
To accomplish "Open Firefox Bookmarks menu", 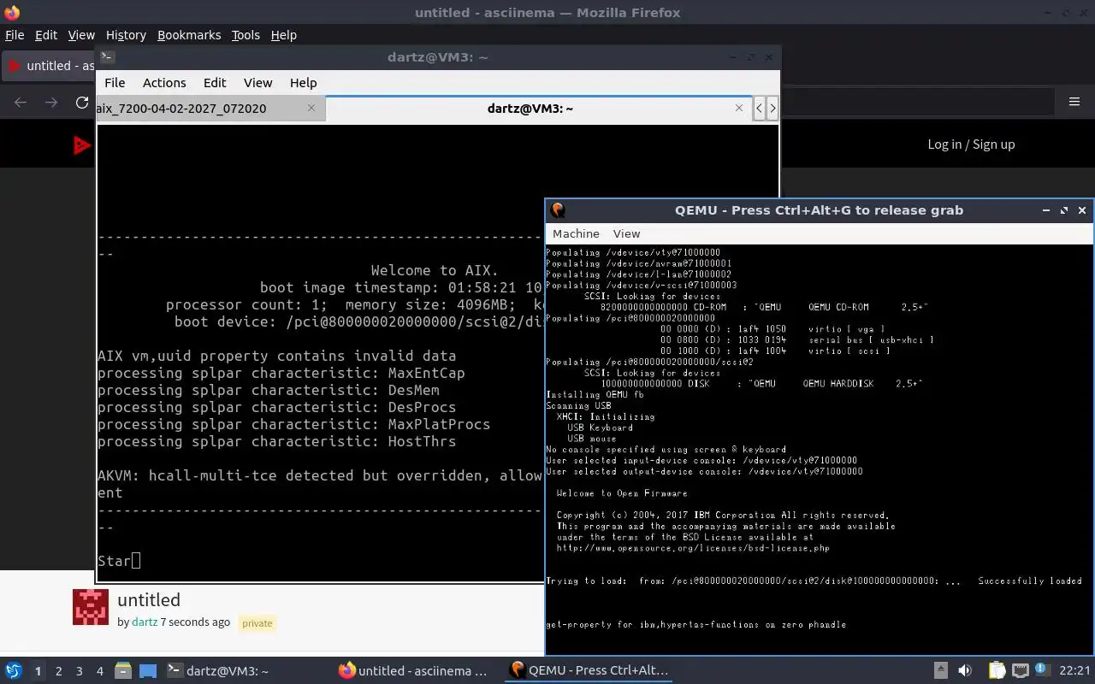I will tap(189, 35).
